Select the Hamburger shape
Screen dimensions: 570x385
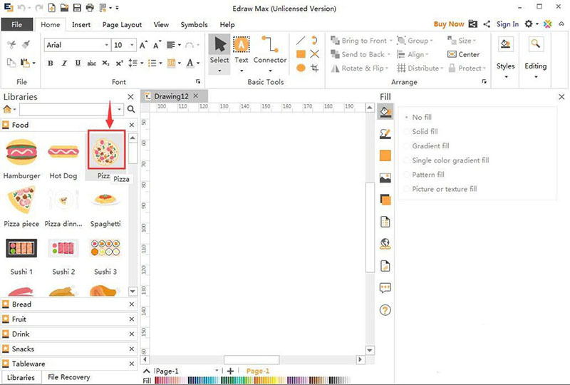[21, 152]
